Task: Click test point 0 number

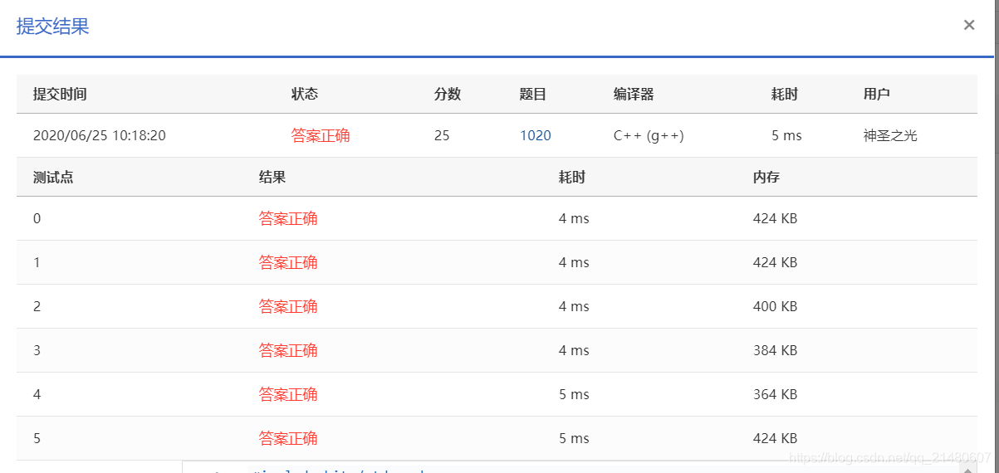Action: pyautogui.click(x=37, y=219)
